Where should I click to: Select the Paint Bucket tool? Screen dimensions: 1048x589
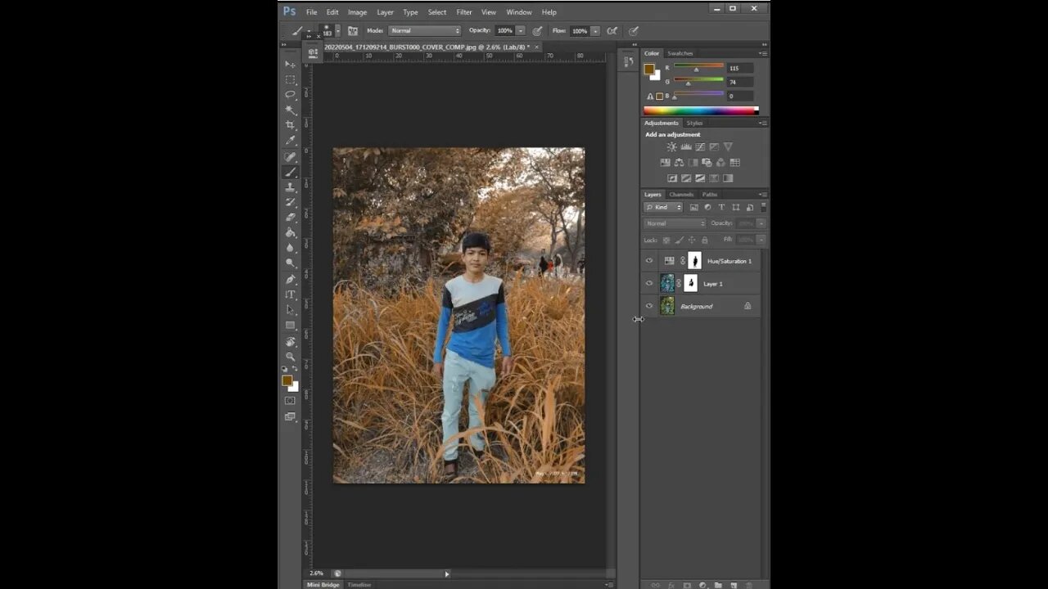tap(290, 233)
